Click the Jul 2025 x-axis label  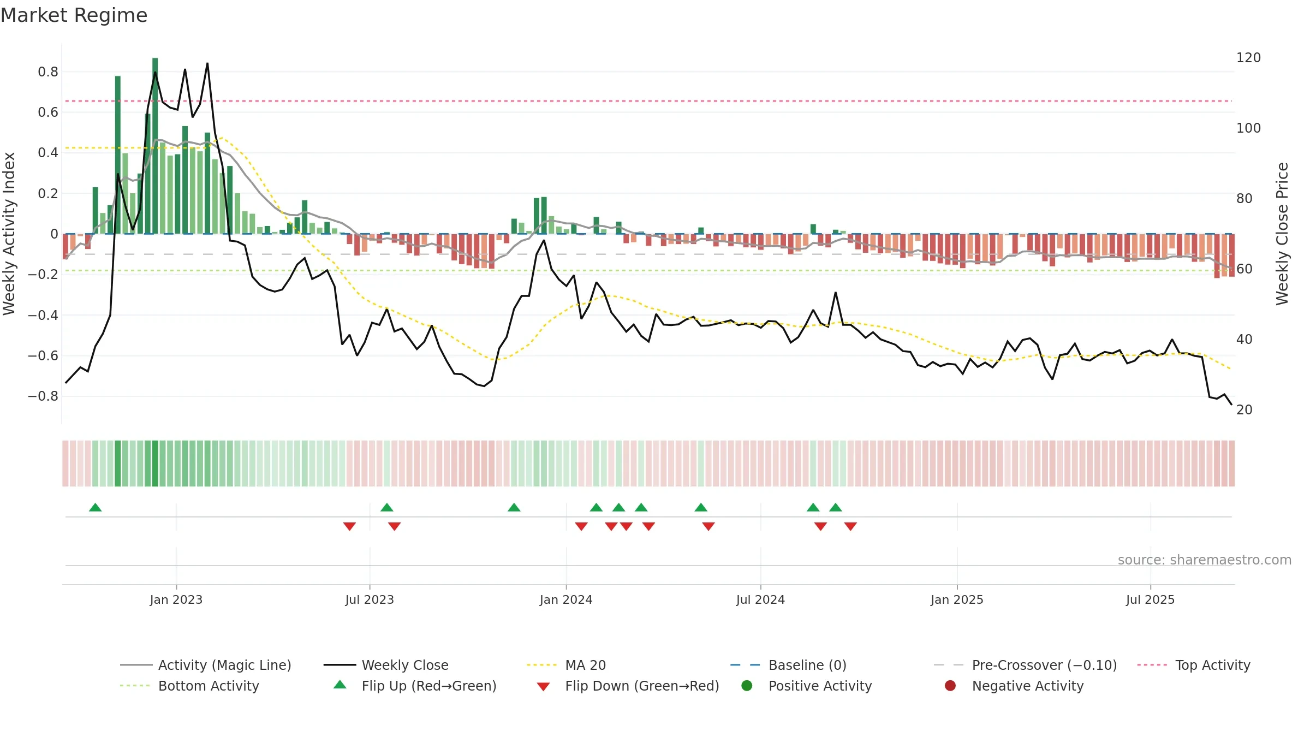1150,599
